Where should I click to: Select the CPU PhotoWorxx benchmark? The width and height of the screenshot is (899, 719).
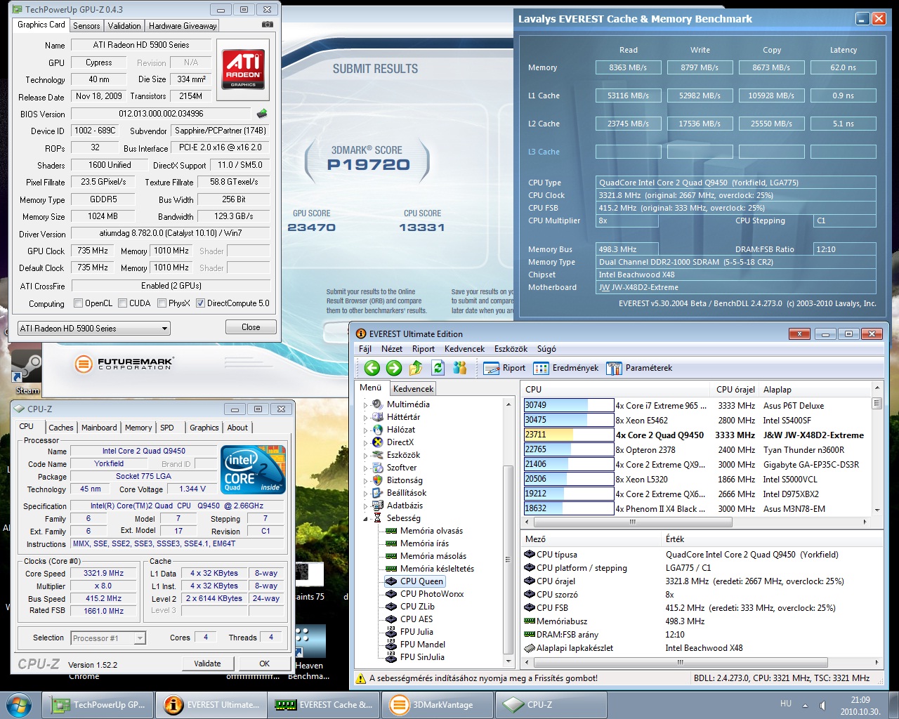click(432, 594)
